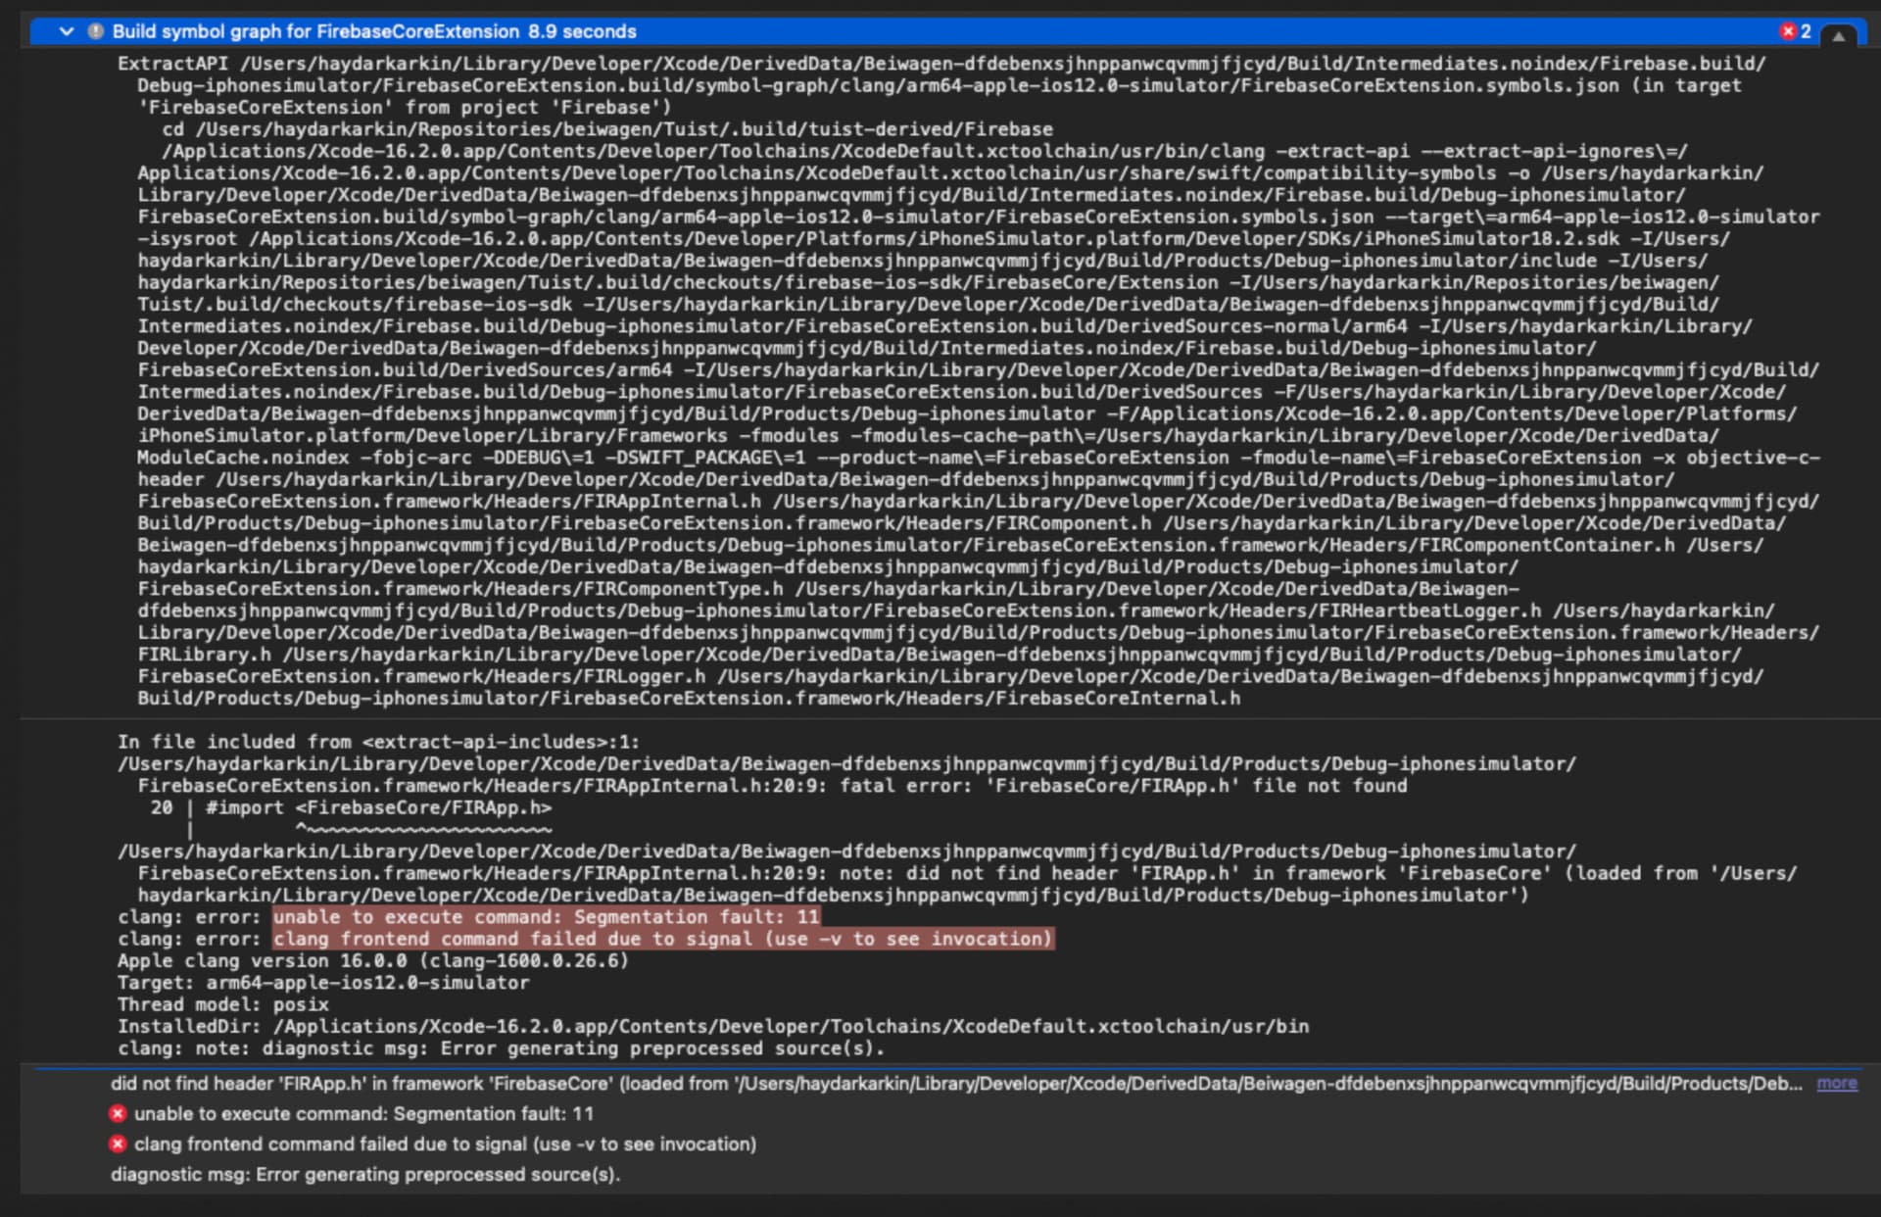Click the '8.9 seconds' duration text in header
The width and height of the screenshot is (1881, 1217).
point(582,31)
